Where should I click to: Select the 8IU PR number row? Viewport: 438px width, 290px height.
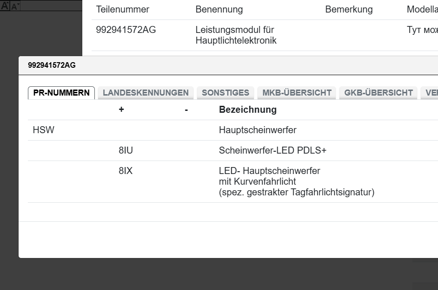click(x=126, y=151)
